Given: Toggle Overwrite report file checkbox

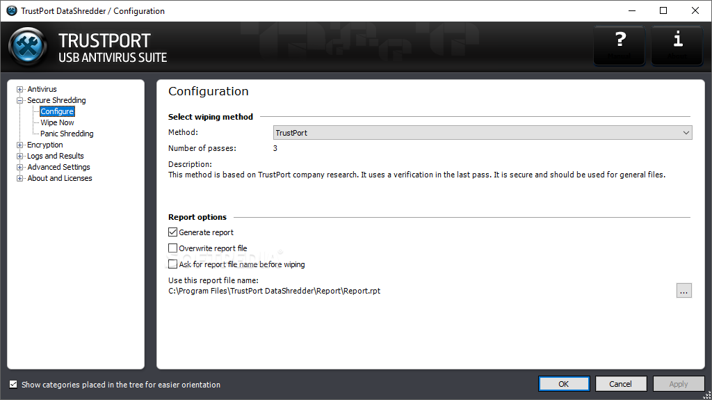Looking at the screenshot, I should pos(172,248).
